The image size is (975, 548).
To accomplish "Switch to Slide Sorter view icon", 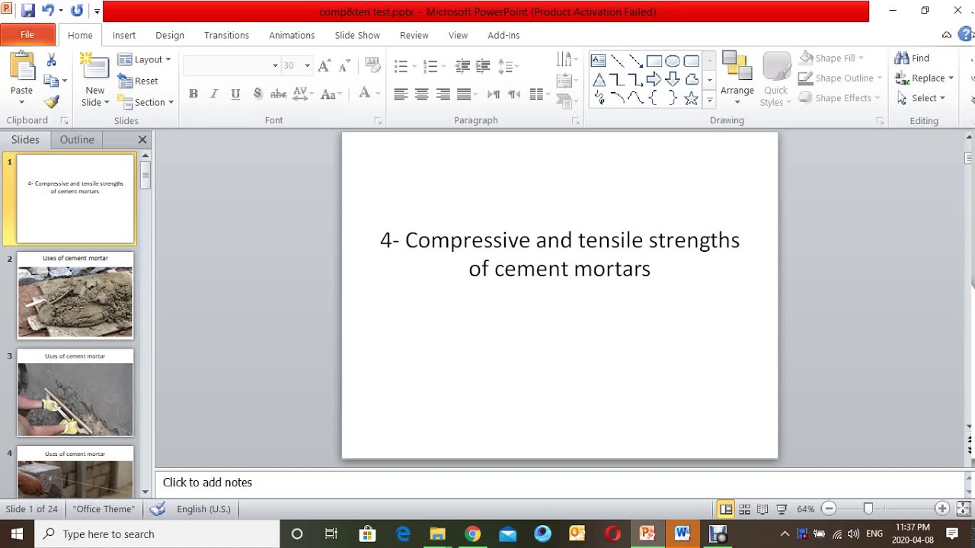I will click(744, 509).
